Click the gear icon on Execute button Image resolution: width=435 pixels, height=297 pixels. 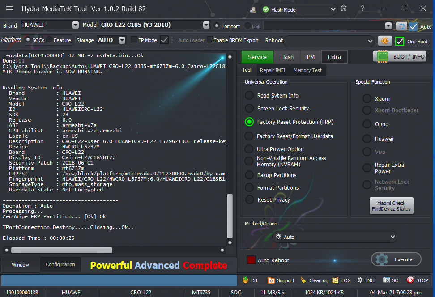(x=382, y=259)
